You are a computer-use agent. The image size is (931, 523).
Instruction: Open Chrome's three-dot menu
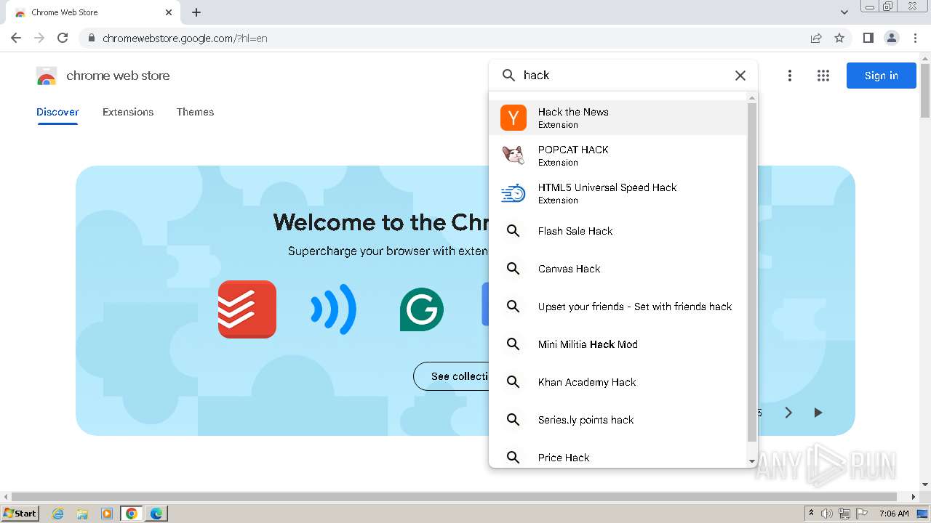(x=916, y=38)
